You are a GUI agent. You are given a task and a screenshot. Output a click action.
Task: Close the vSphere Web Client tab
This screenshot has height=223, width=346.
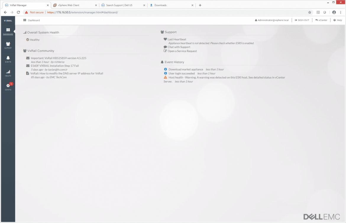click(96, 5)
